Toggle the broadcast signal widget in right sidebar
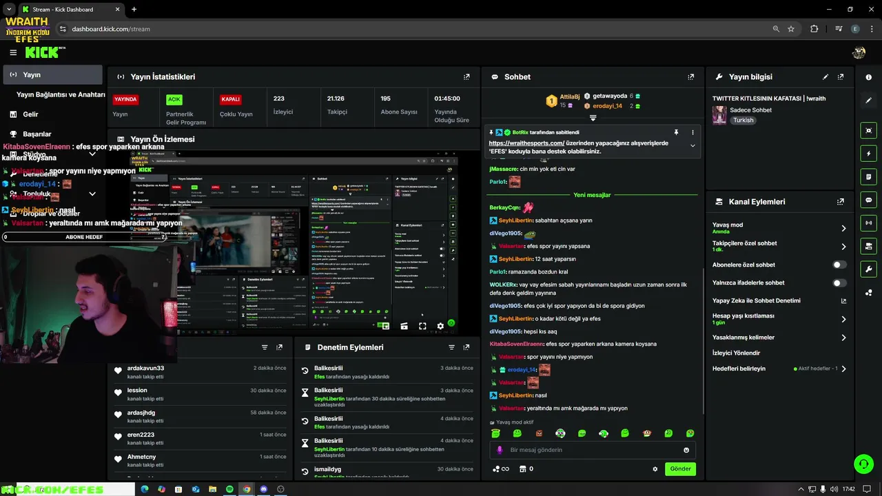 coord(869,223)
